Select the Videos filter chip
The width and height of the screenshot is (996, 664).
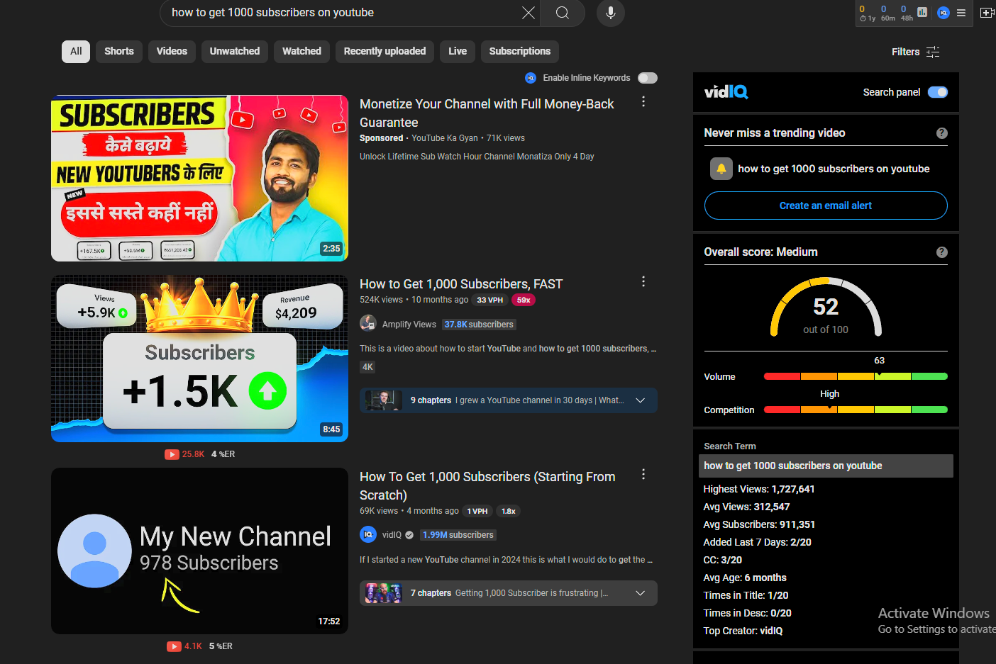pos(172,51)
